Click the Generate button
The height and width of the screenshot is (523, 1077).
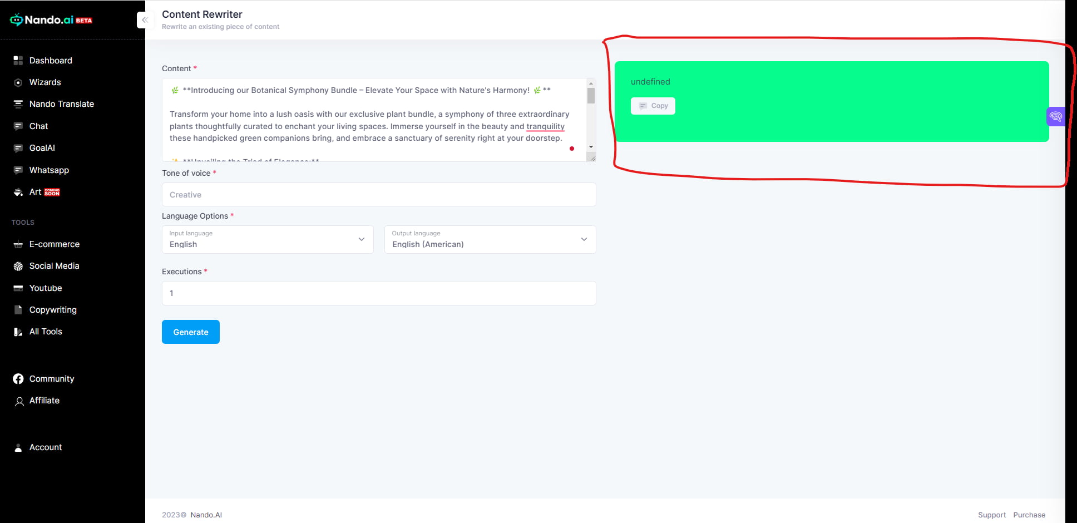click(190, 332)
